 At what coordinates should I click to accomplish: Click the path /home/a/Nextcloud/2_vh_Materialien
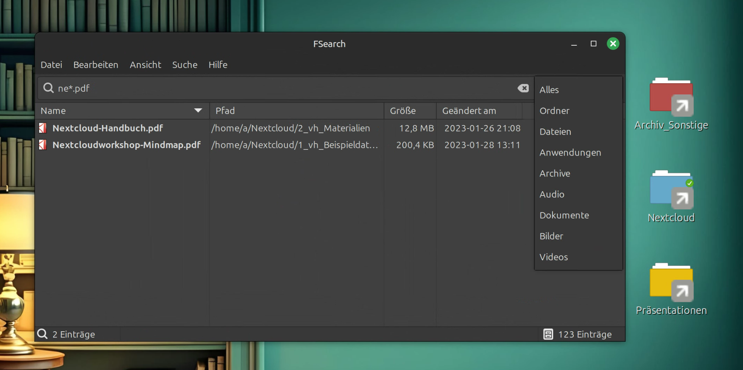point(291,128)
